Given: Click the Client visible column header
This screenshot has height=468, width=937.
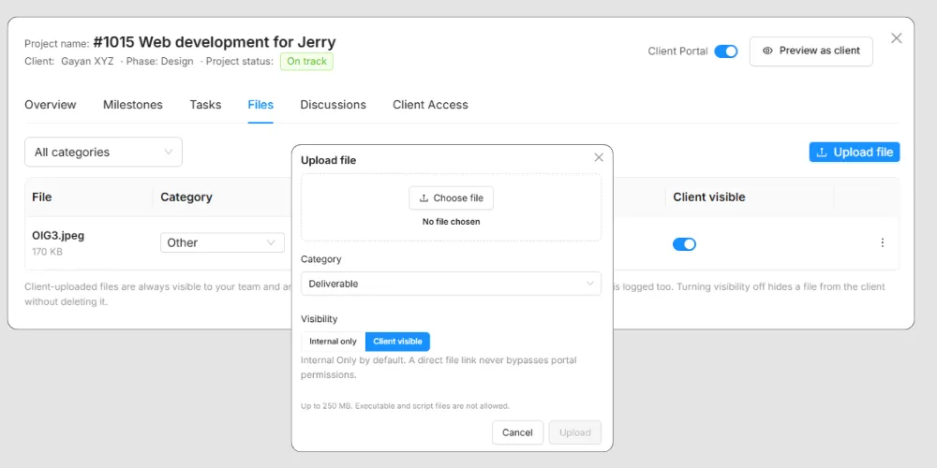Looking at the screenshot, I should click(708, 197).
